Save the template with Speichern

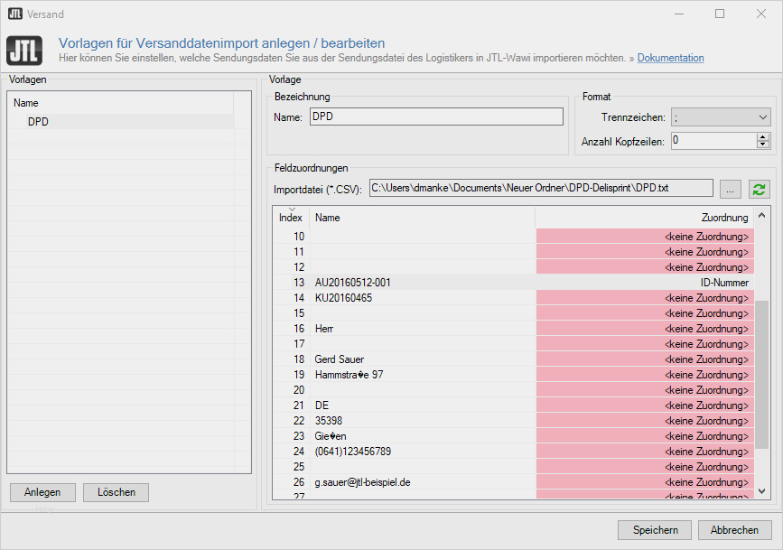click(x=655, y=530)
